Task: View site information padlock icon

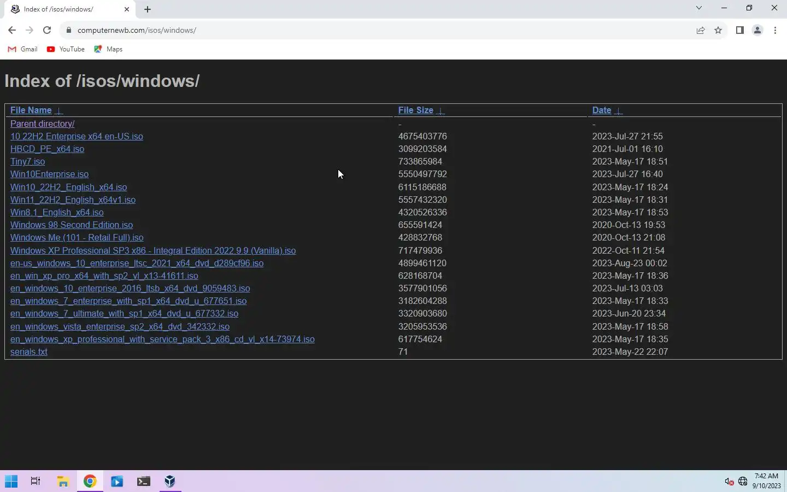Action: click(68, 30)
